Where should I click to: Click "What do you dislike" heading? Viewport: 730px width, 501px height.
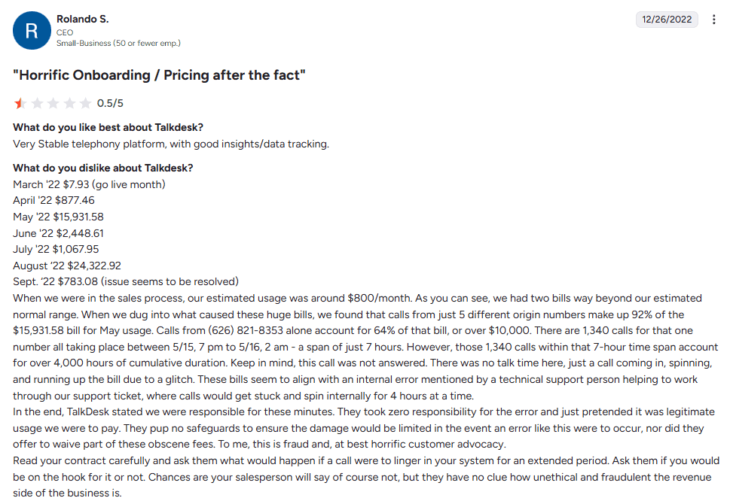(102, 168)
